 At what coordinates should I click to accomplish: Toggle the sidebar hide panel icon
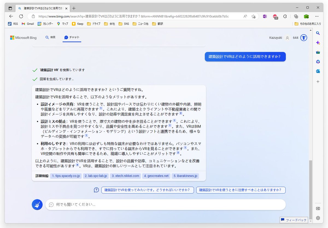click(318, 209)
